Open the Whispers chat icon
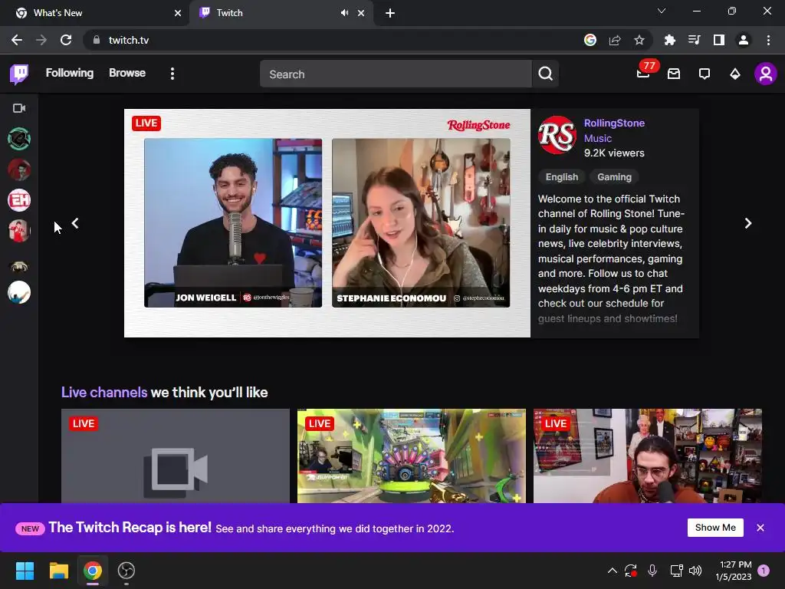The width and height of the screenshot is (785, 589). coord(705,74)
